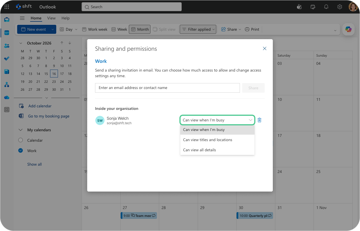The height and width of the screenshot is (231, 360).
Task: Open the 10:00 Quarterly event
Action: coord(255,216)
